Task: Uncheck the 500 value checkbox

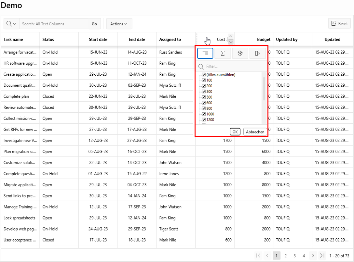Action: 204,97
